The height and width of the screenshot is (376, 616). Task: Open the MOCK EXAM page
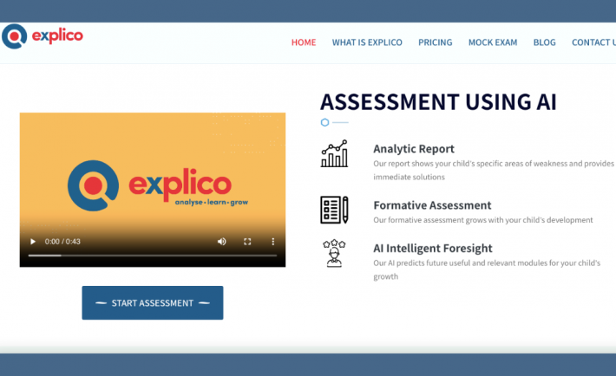tap(493, 42)
